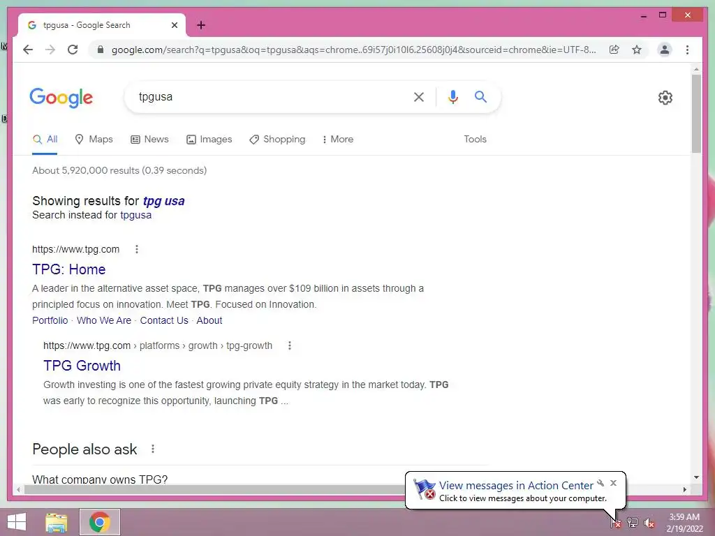Go back to the previous page

point(28,50)
